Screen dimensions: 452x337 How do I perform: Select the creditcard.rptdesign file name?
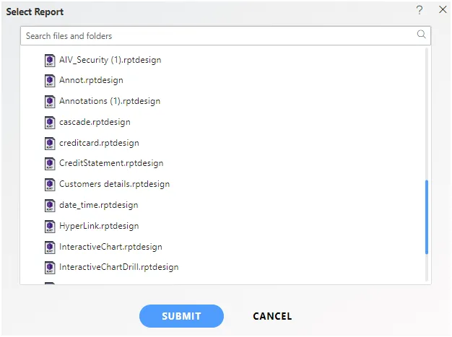coord(99,143)
